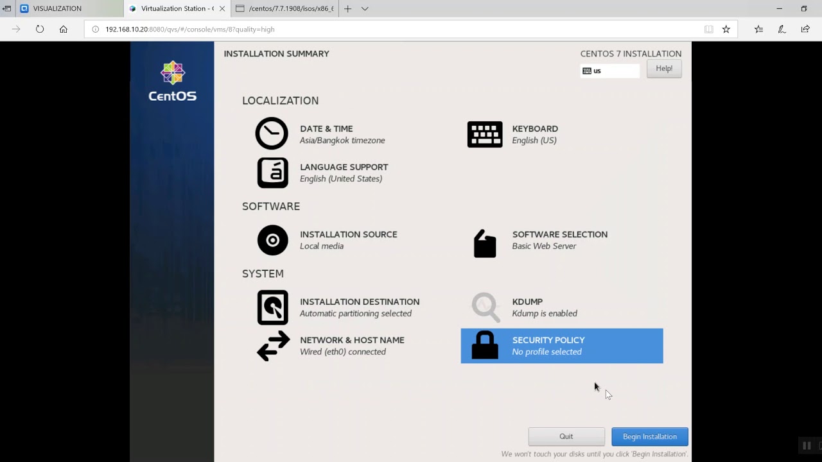Click the share page icon

pyautogui.click(x=805, y=29)
